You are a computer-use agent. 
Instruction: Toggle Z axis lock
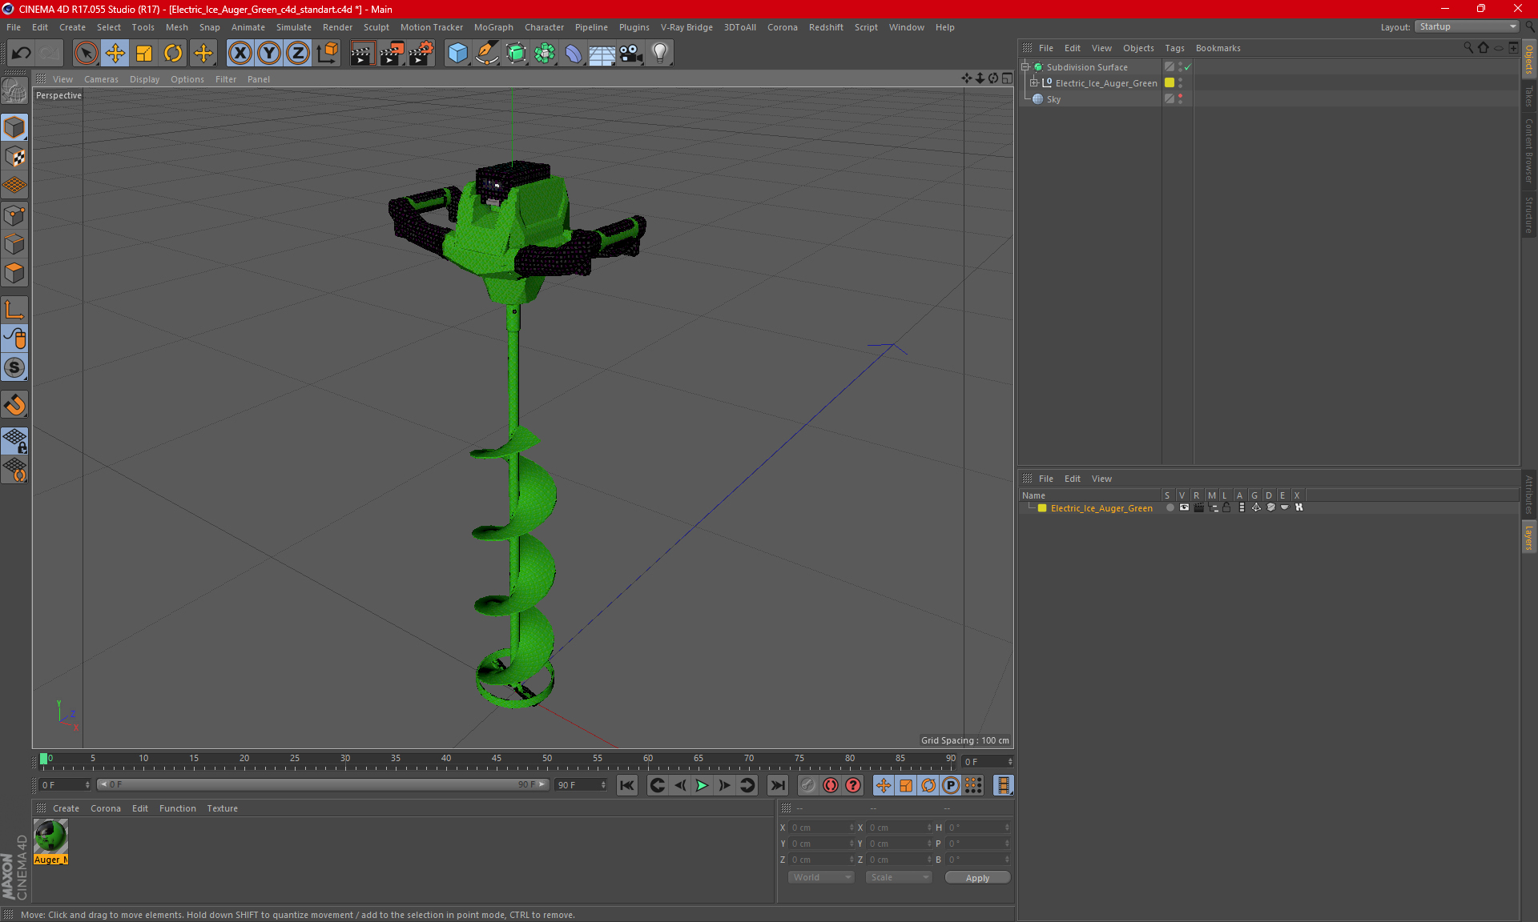click(298, 54)
